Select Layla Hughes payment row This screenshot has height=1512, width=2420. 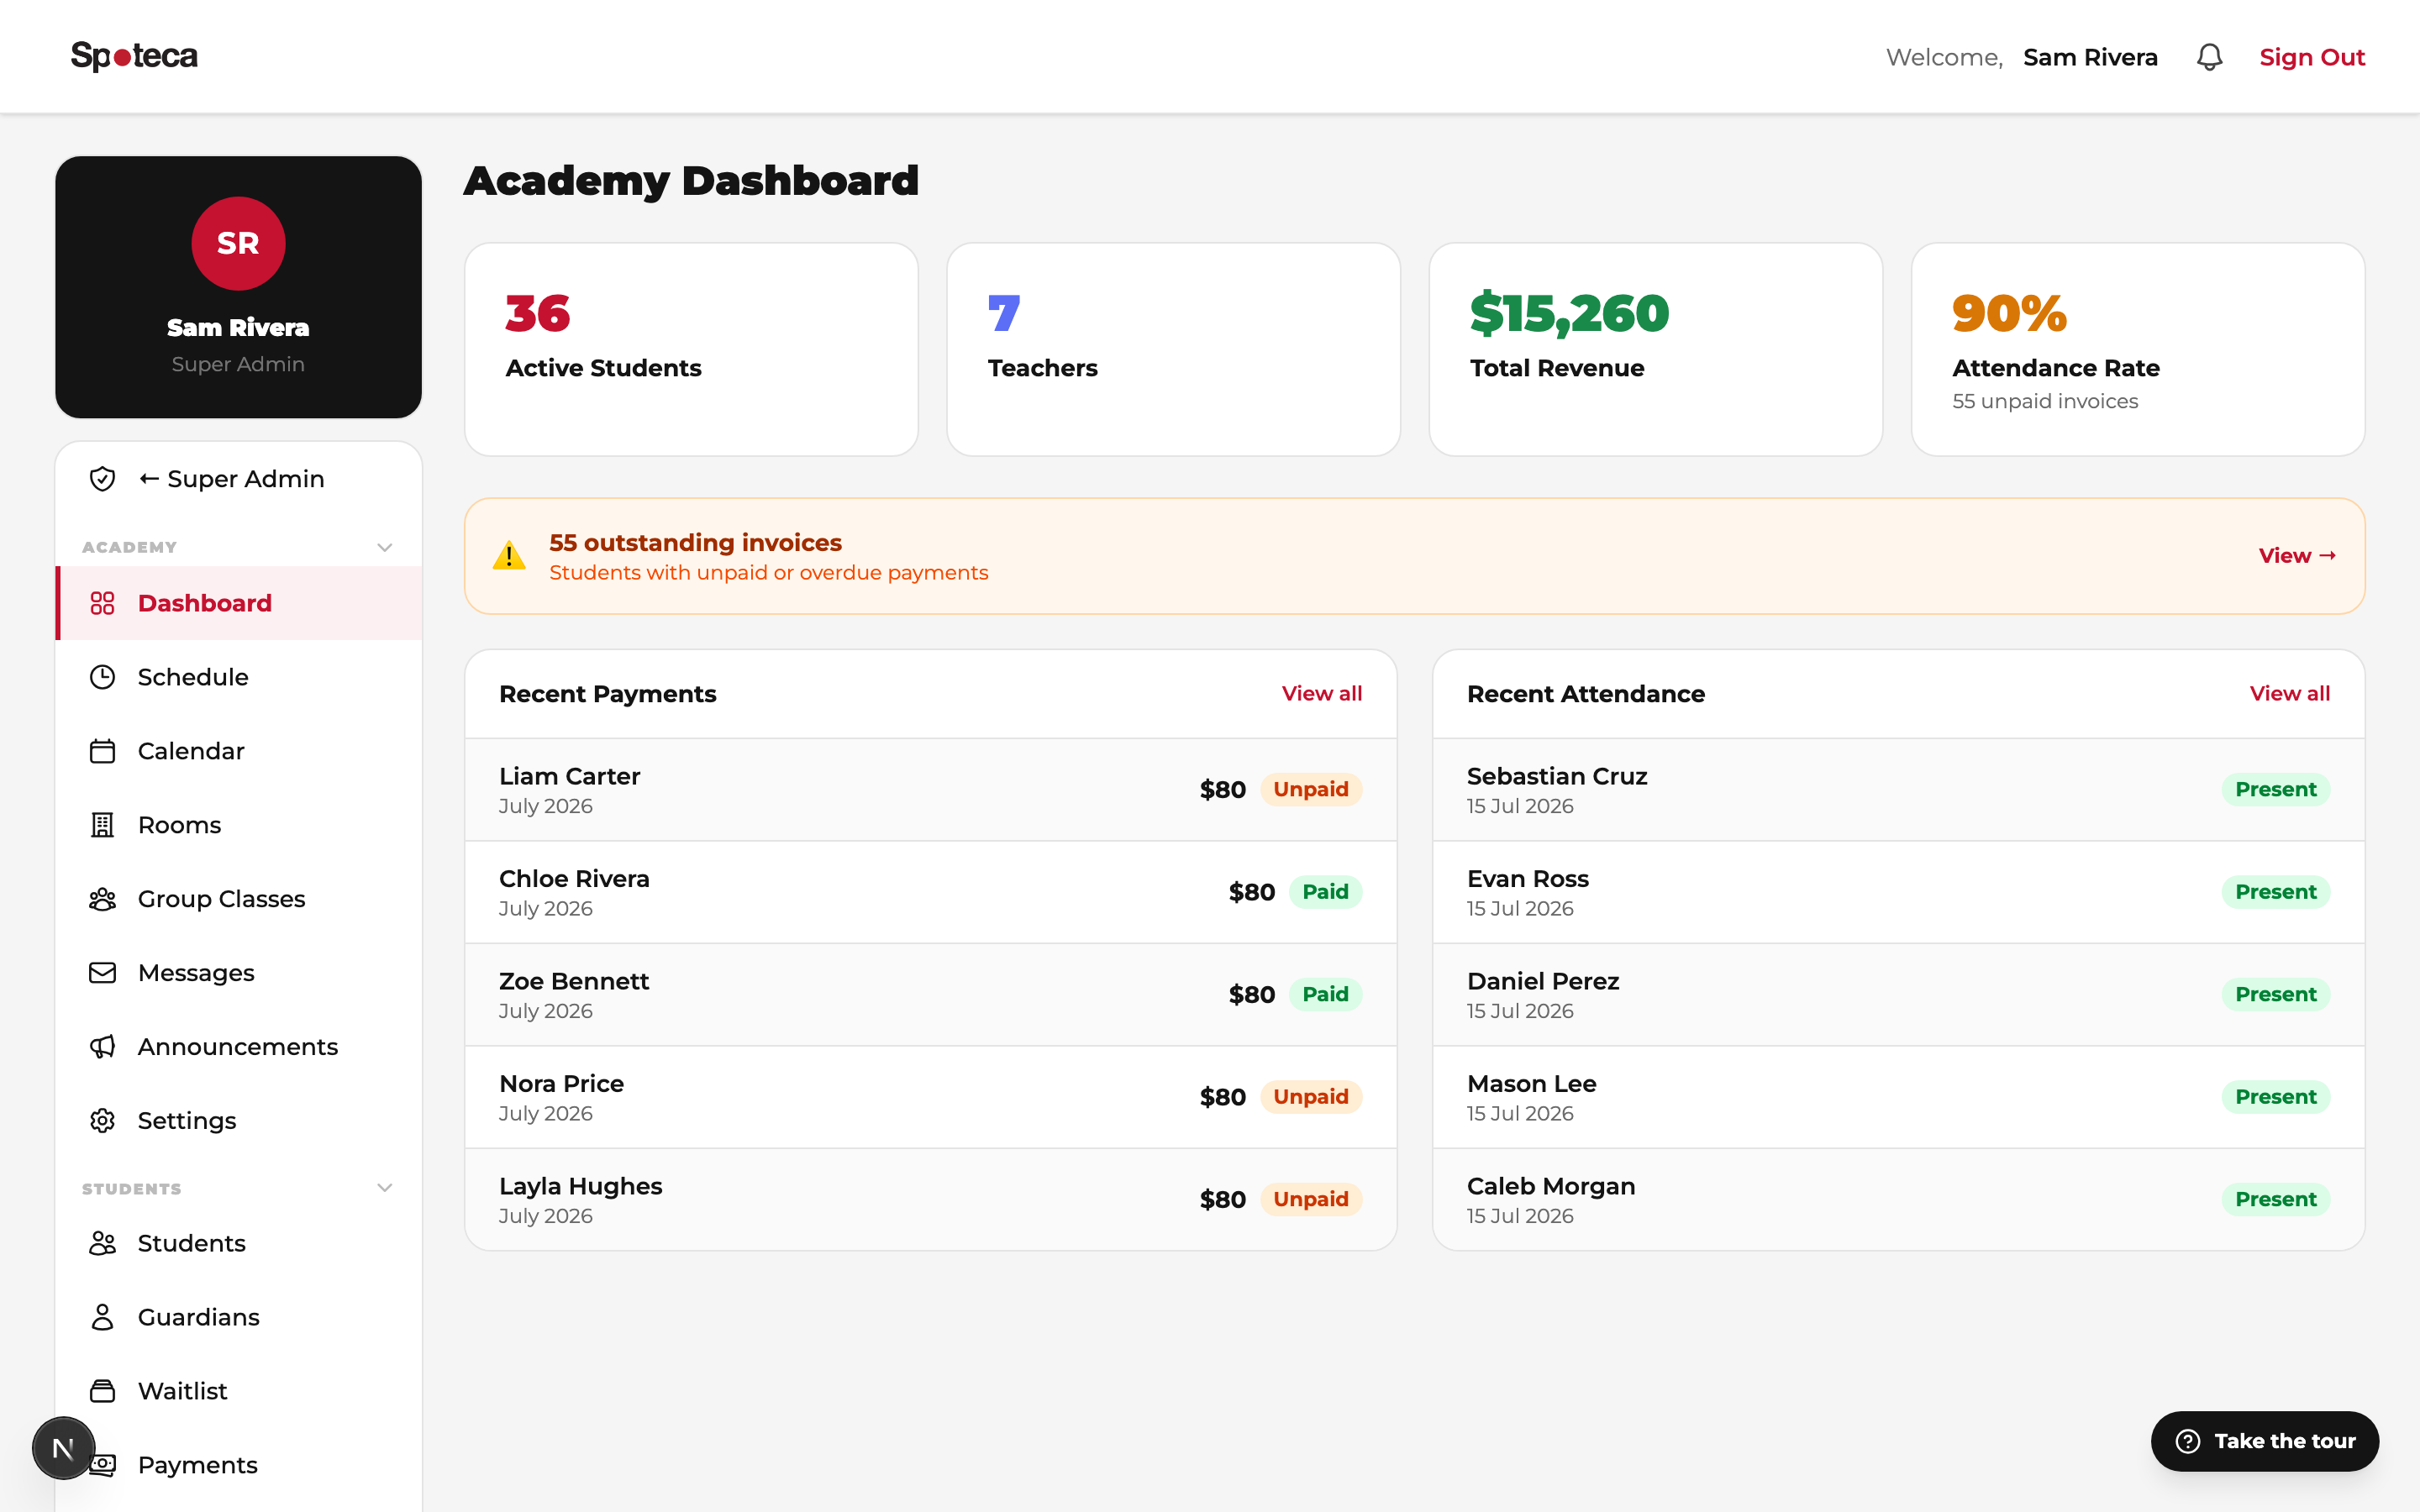coord(930,1200)
